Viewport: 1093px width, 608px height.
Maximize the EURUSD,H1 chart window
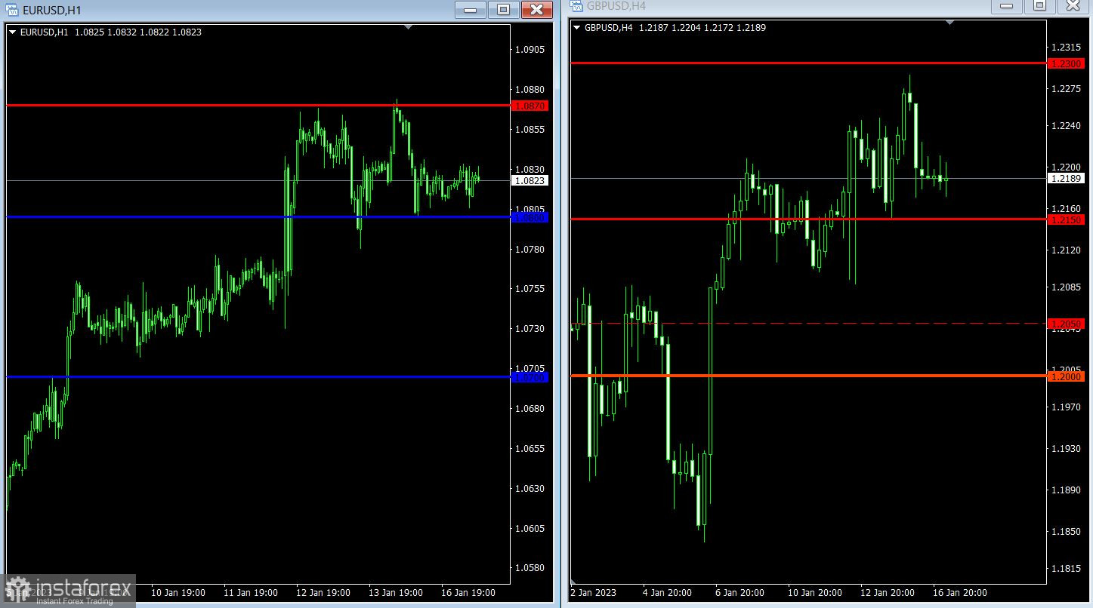point(503,10)
